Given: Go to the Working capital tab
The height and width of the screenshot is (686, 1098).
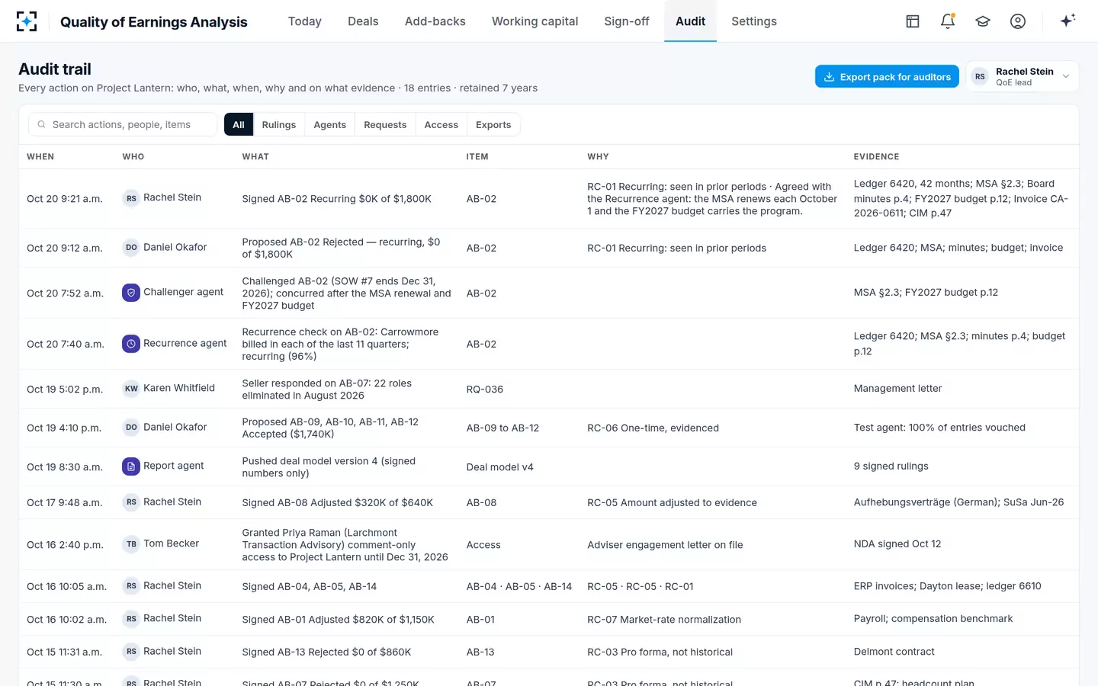Looking at the screenshot, I should 535,21.
